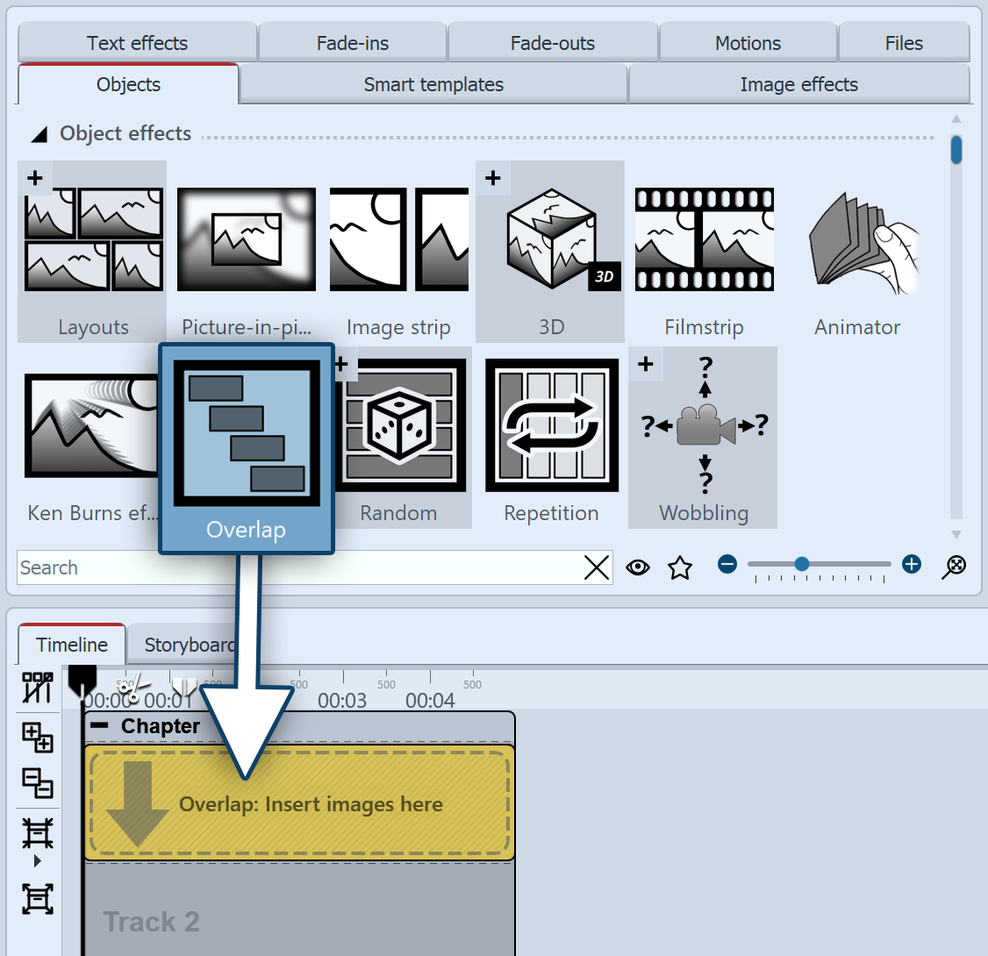The image size is (988, 956).
Task: Clear the search field with the X
Action: click(x=597, y=567)
